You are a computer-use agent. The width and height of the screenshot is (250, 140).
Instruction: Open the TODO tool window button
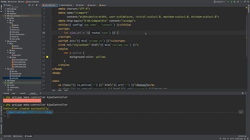8,136
